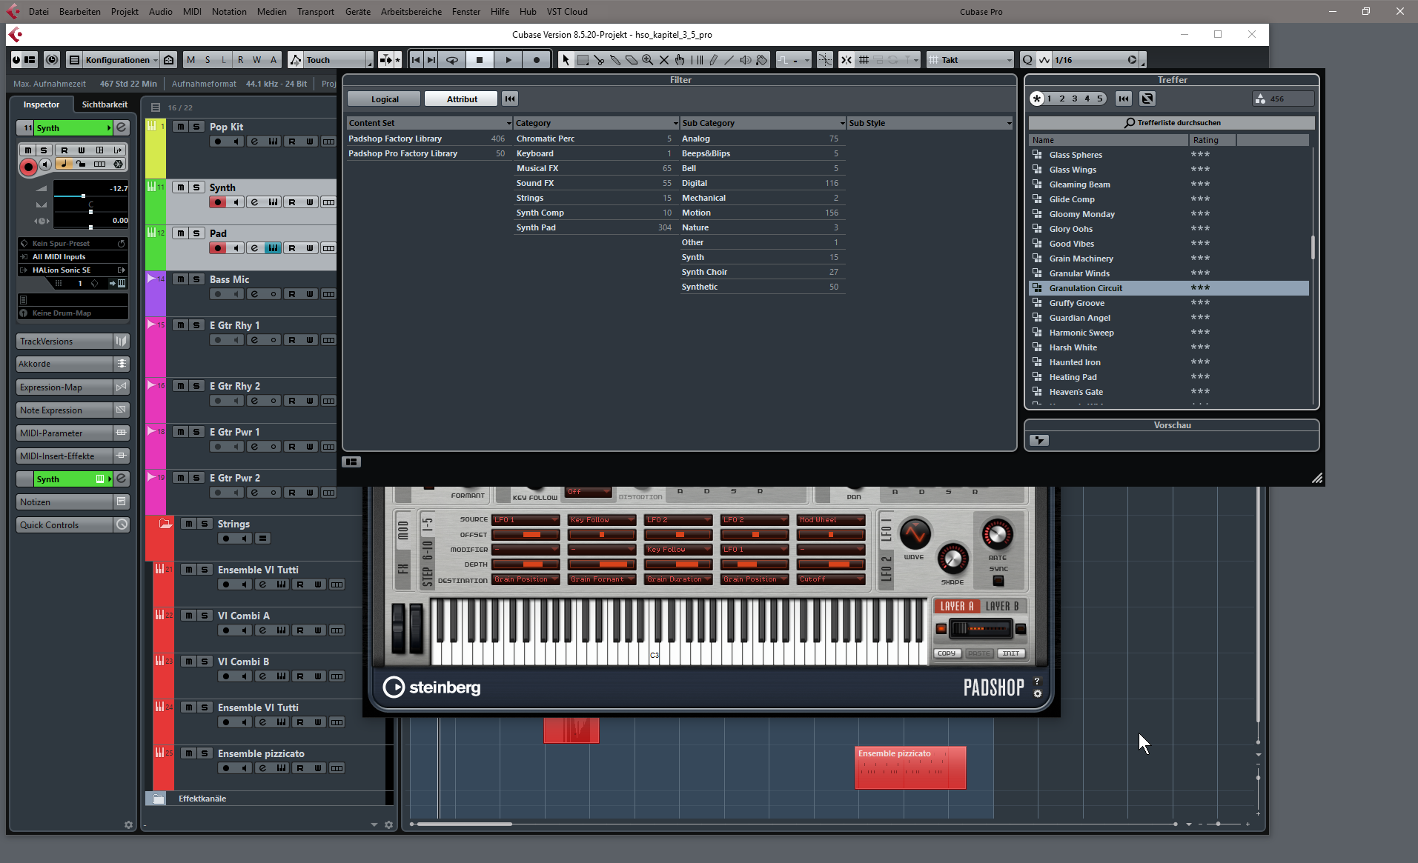Start playback with the Play button
The height and width of the screenshot is (863, 1418).
coord(508,60)
